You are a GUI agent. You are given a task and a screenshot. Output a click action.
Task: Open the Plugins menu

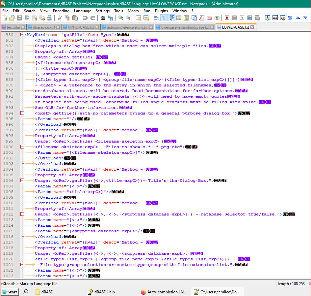(162, 11)
